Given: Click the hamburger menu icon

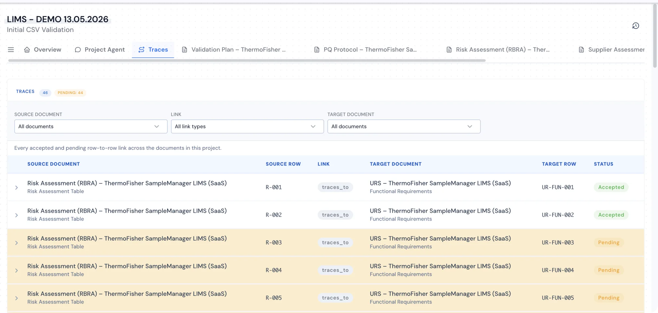Looking at the screenshot, I should [11, 50].
